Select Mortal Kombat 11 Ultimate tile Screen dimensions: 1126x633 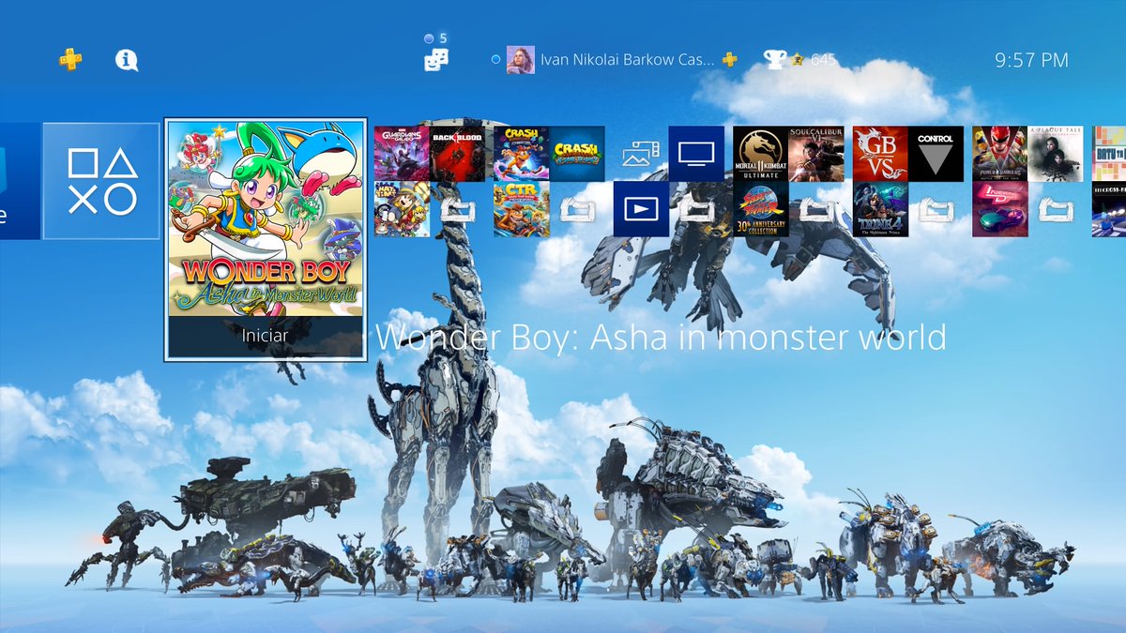pos(761,154)
